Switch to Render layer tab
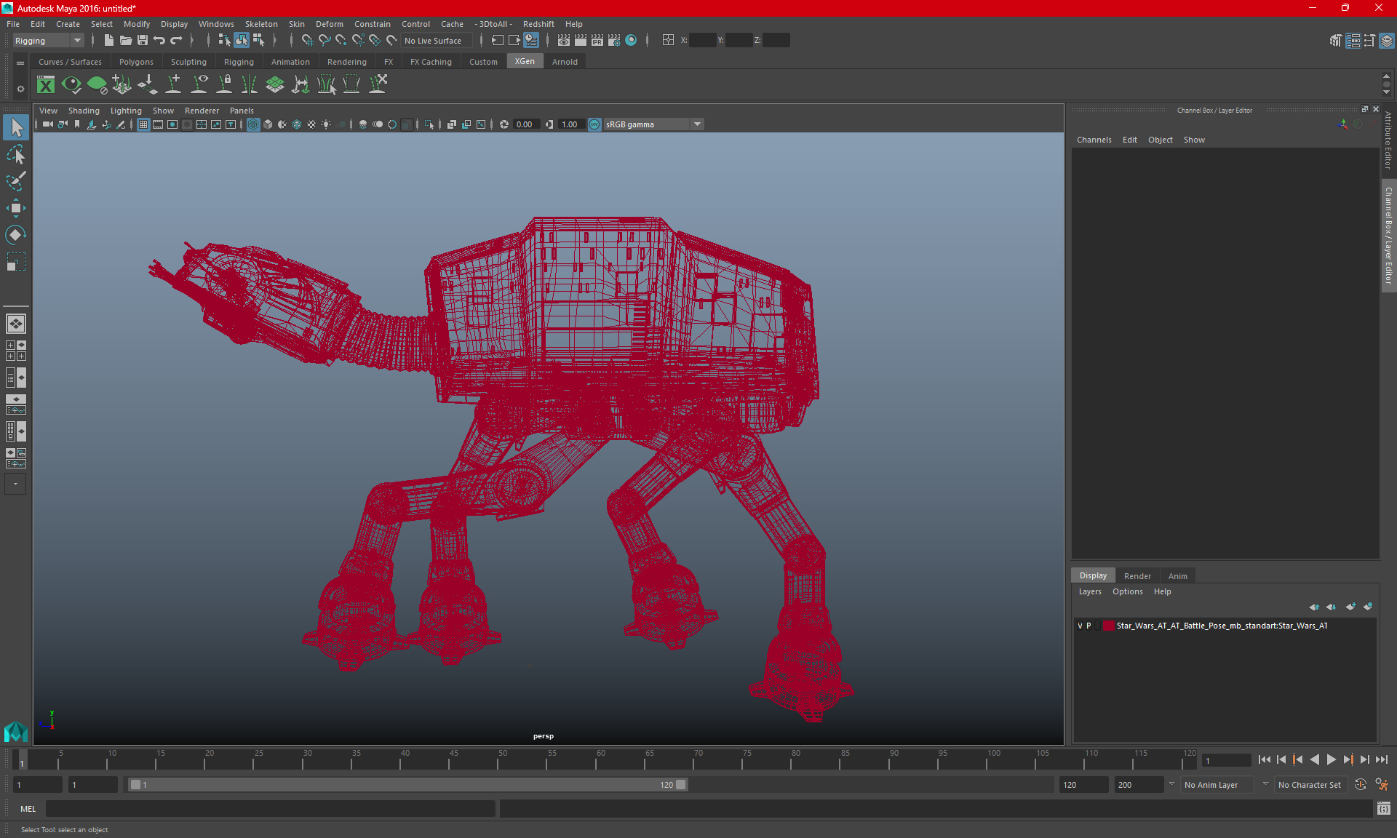 (1137, 575)
